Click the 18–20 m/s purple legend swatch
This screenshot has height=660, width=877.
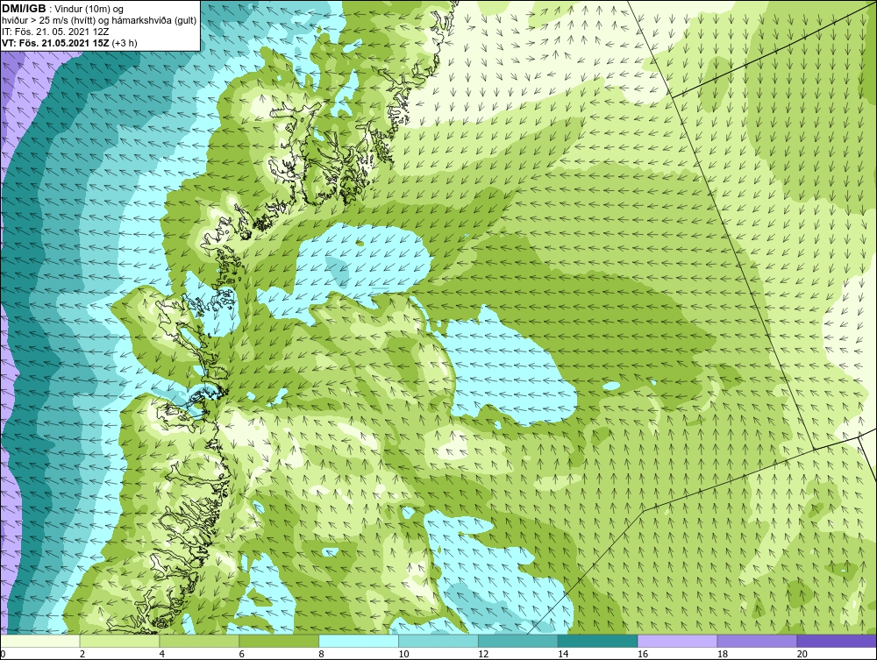coord(758,641)
